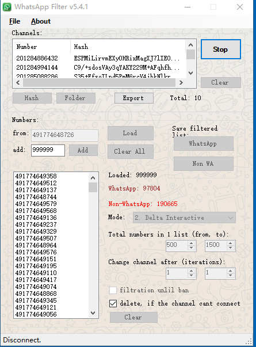Decrease first channel iterations value with down arrow

tap(192, 276)
